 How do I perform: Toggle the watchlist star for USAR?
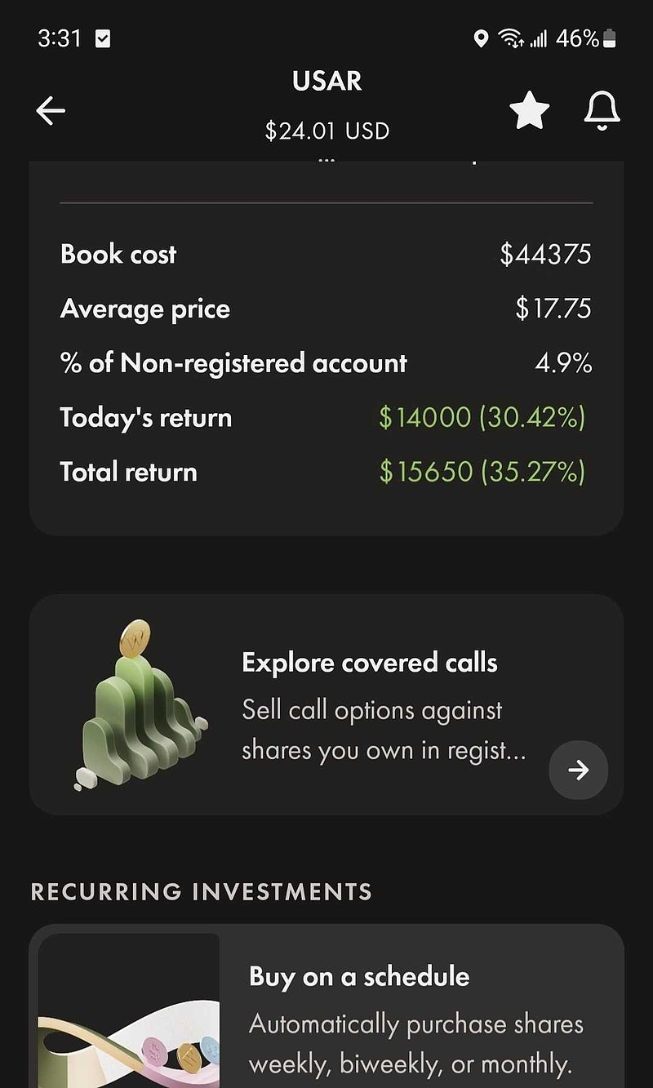pyautogui.click(x=529, y=111)
